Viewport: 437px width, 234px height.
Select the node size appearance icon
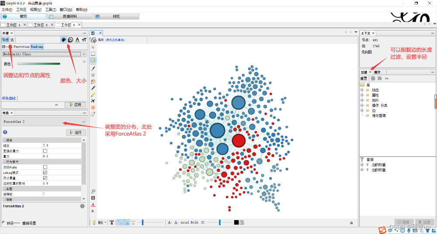click(71, 40)
